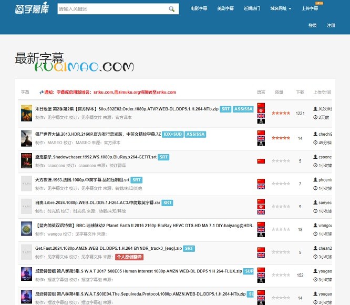Click the UK flag on 天方夜谭 row
350x305 pixels.
click(261, 187)
